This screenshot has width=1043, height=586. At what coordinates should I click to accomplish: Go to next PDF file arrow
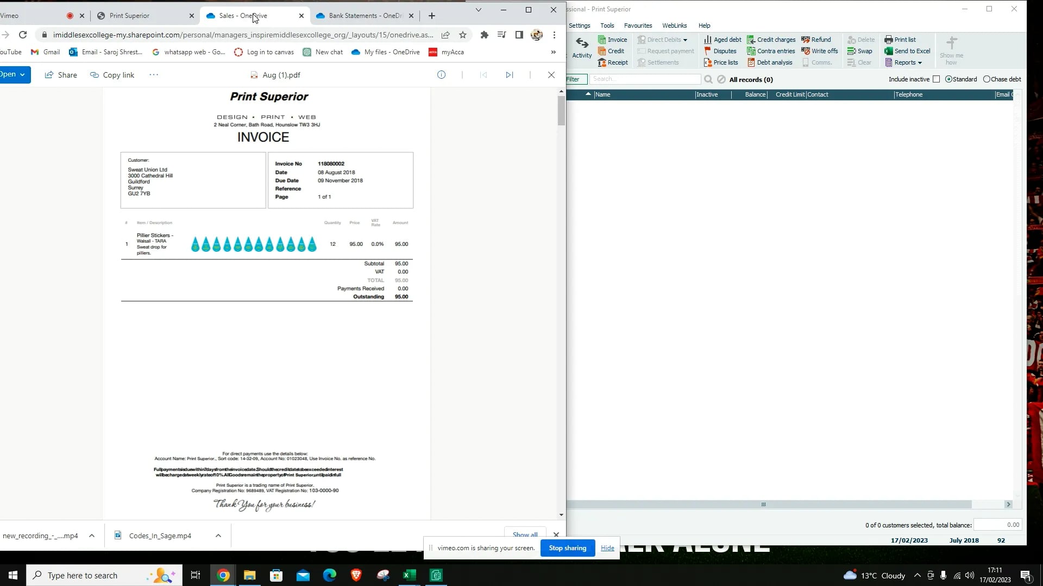[509, 75]
